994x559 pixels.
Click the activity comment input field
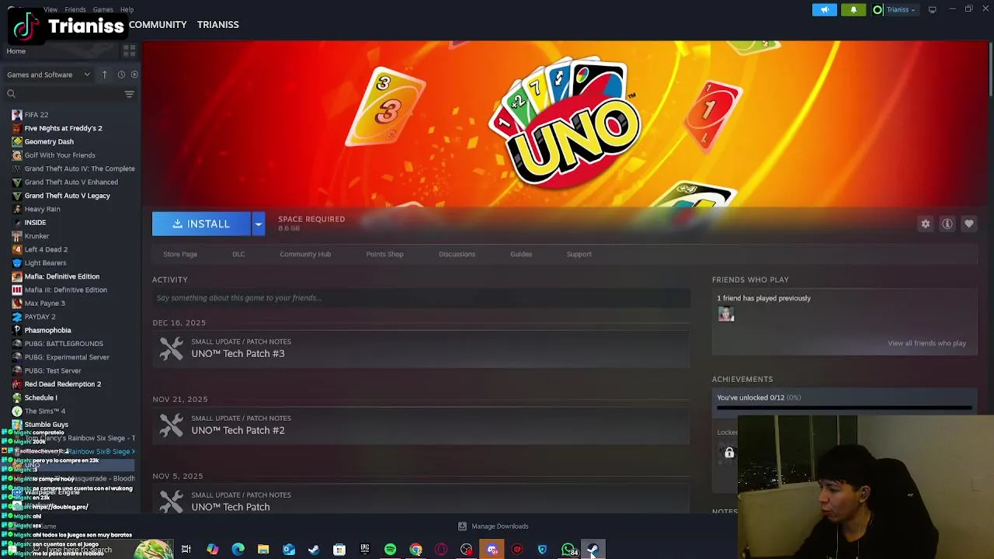(x=421, y=297)
